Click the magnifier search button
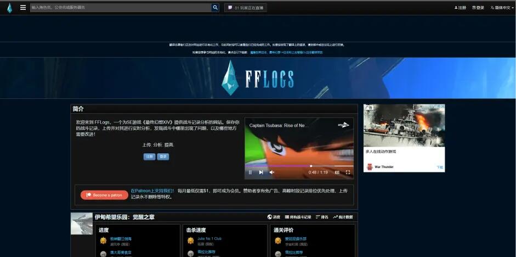Screen dimensions: 516x257 [216, 8]
